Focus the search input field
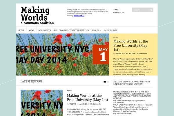 tap(141, 10)
